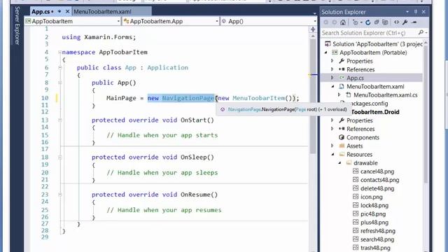This screenshot has height=252, width=448.
Task: Open the AppToobarItem project dropdown
Action: [73, 21]
